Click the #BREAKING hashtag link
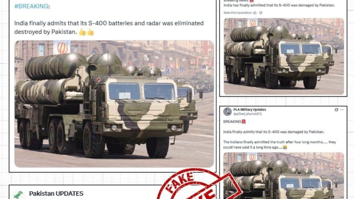The width and height of the screenshot is (354, 199). click(31, 6)
